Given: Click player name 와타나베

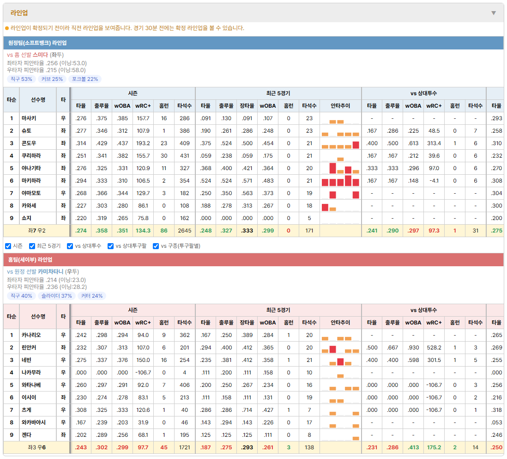Looking at the screenshot, I should click(x=31, y=385).
